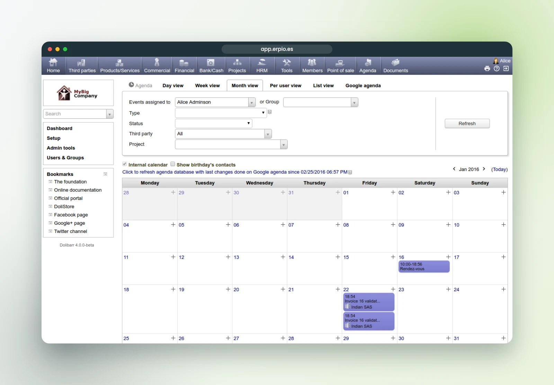Toggle the Internal calendar checkbox
The width and height of the screenshot is (554, 385).
pyautogui.click(x=124, y=164)
